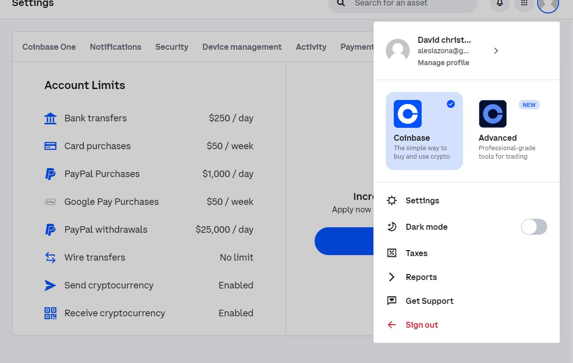Click the Taxes percent icon
This screenshot has width=573, height=363.
(392, 253)
